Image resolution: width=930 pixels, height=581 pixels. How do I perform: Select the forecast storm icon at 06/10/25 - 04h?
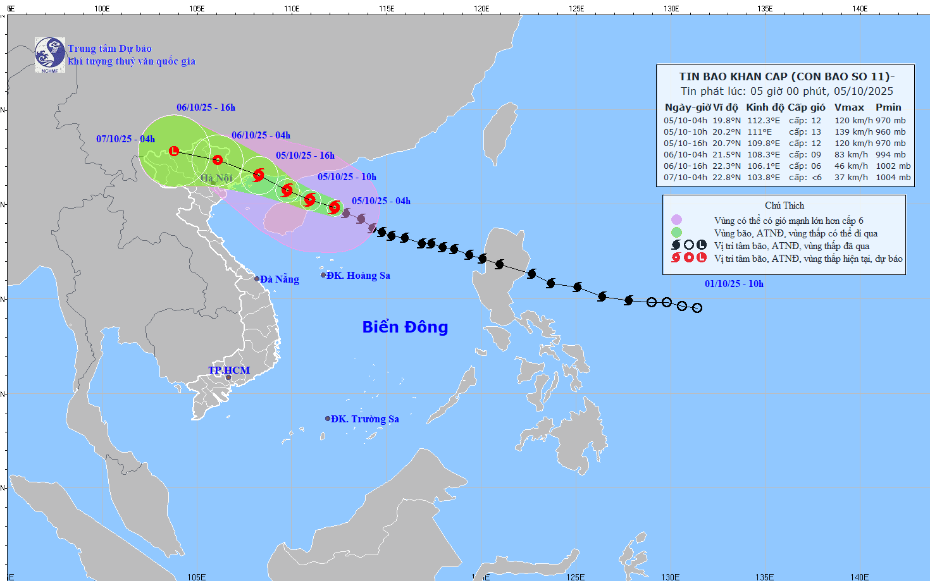click(258, 175)
